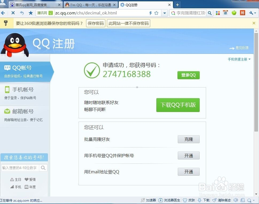Viewport: 259px width, 204px height.
Task: Click the QQ penguin logo
Action: (x=15, y=45)
